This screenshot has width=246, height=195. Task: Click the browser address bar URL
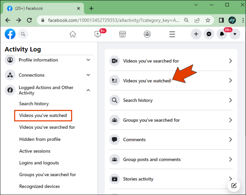pos(114,20)
